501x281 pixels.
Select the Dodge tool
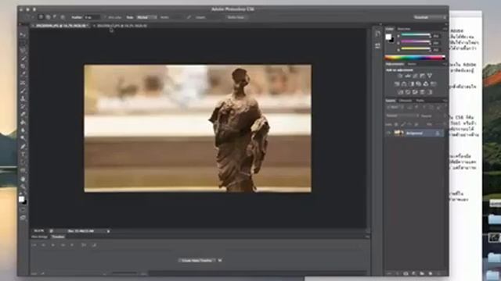23,138
